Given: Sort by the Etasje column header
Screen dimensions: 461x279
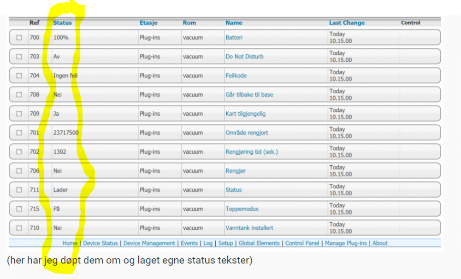Looking at the screenshot, I should [x=148, y=23].
